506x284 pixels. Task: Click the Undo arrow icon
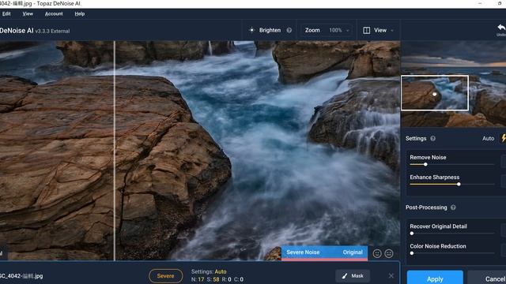click(x=501, y=28)
